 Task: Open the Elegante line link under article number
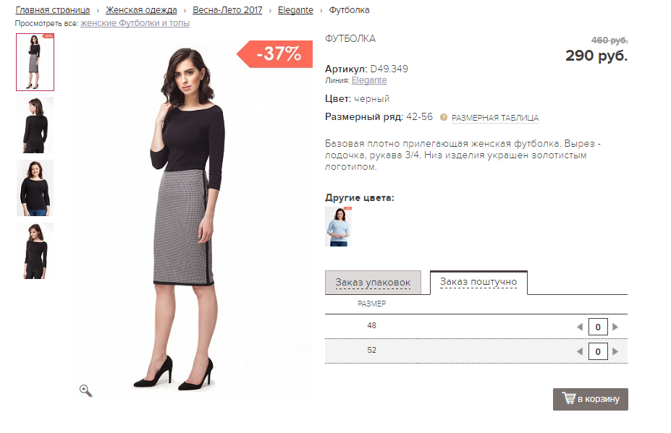point(369,80)
